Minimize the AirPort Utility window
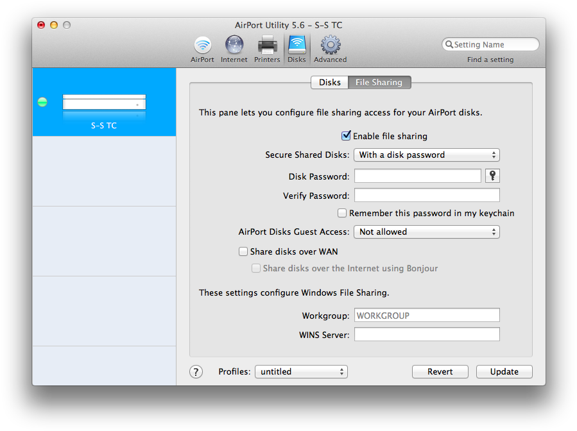 [x=54, y=25]
